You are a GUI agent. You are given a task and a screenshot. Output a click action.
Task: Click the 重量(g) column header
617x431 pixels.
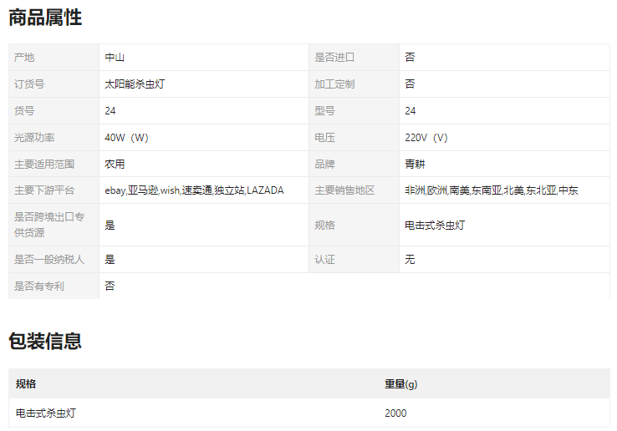(x=401, y=384)
